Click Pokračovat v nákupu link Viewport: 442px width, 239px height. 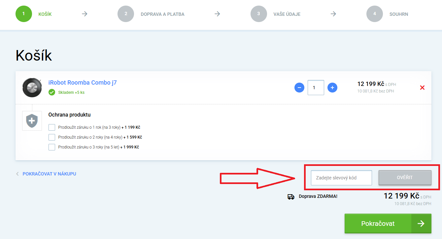click(x=49, y=174)
